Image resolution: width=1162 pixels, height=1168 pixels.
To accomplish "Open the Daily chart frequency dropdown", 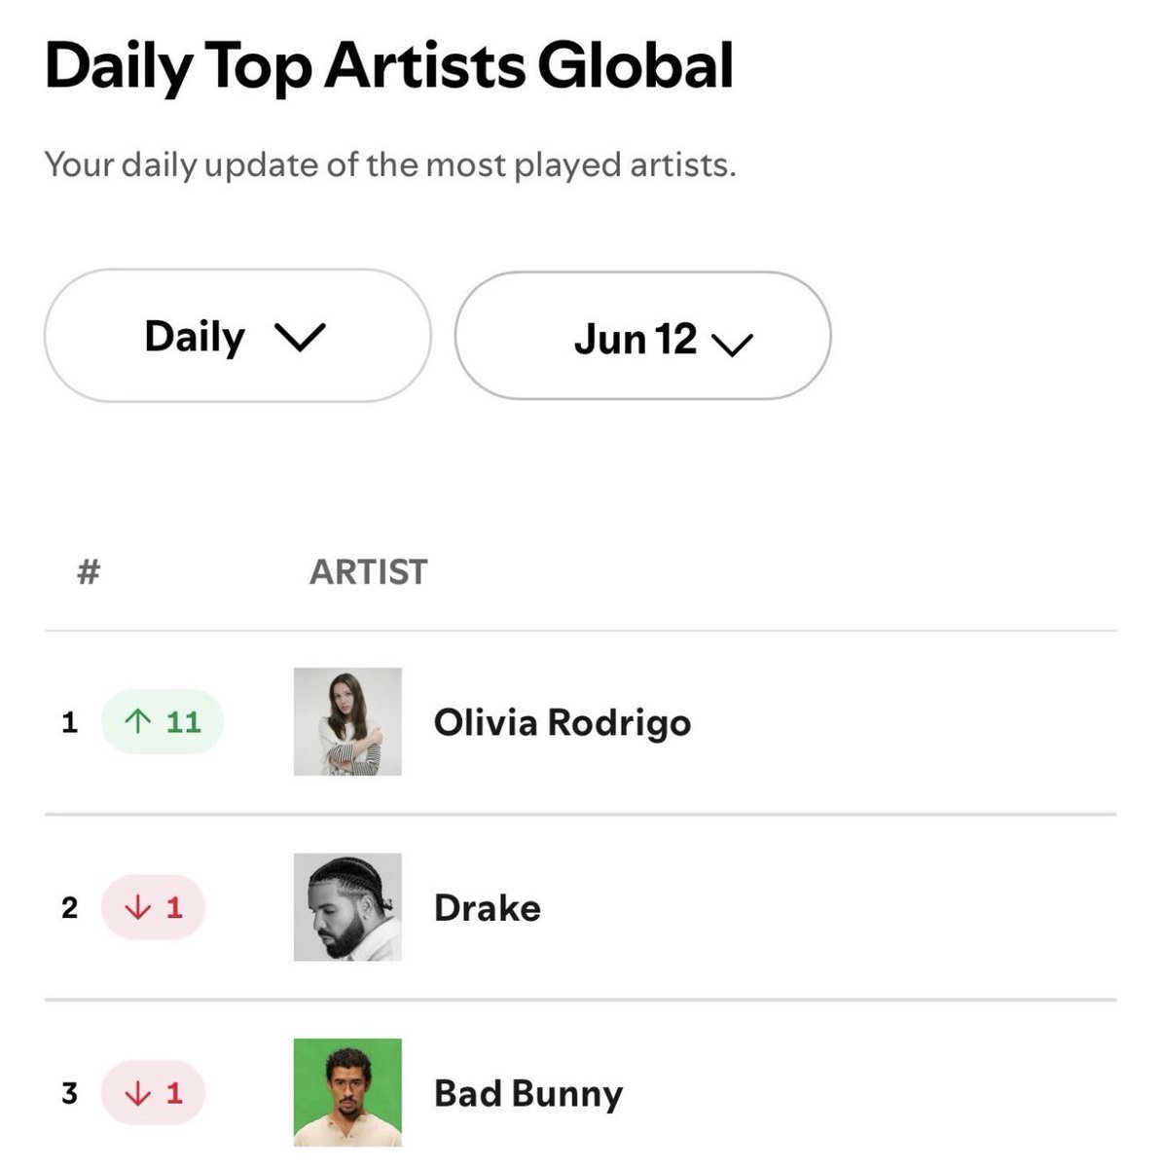I will click(237, 336).
